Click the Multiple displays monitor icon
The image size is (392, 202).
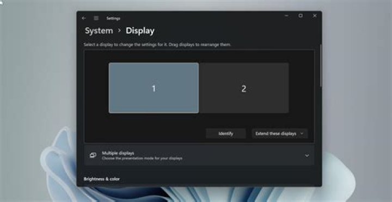[93, 155]
